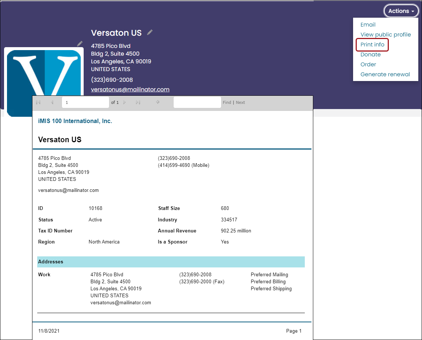
Task: Select header address line 4785 Pico Blvd
Action: tap(111, 46)
